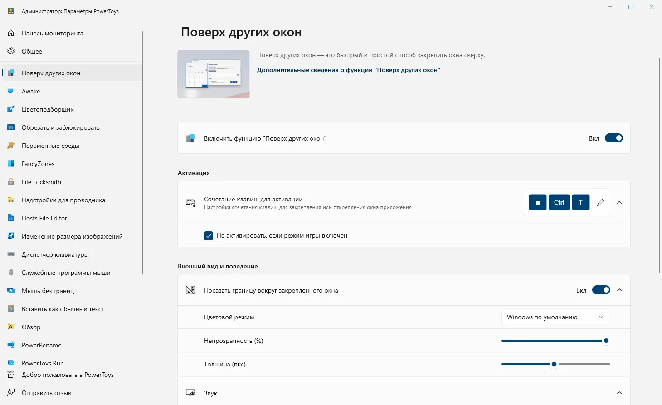Collapse the Звук section chevron
This screenshot has width=662, height=405.
coord(619,393)
